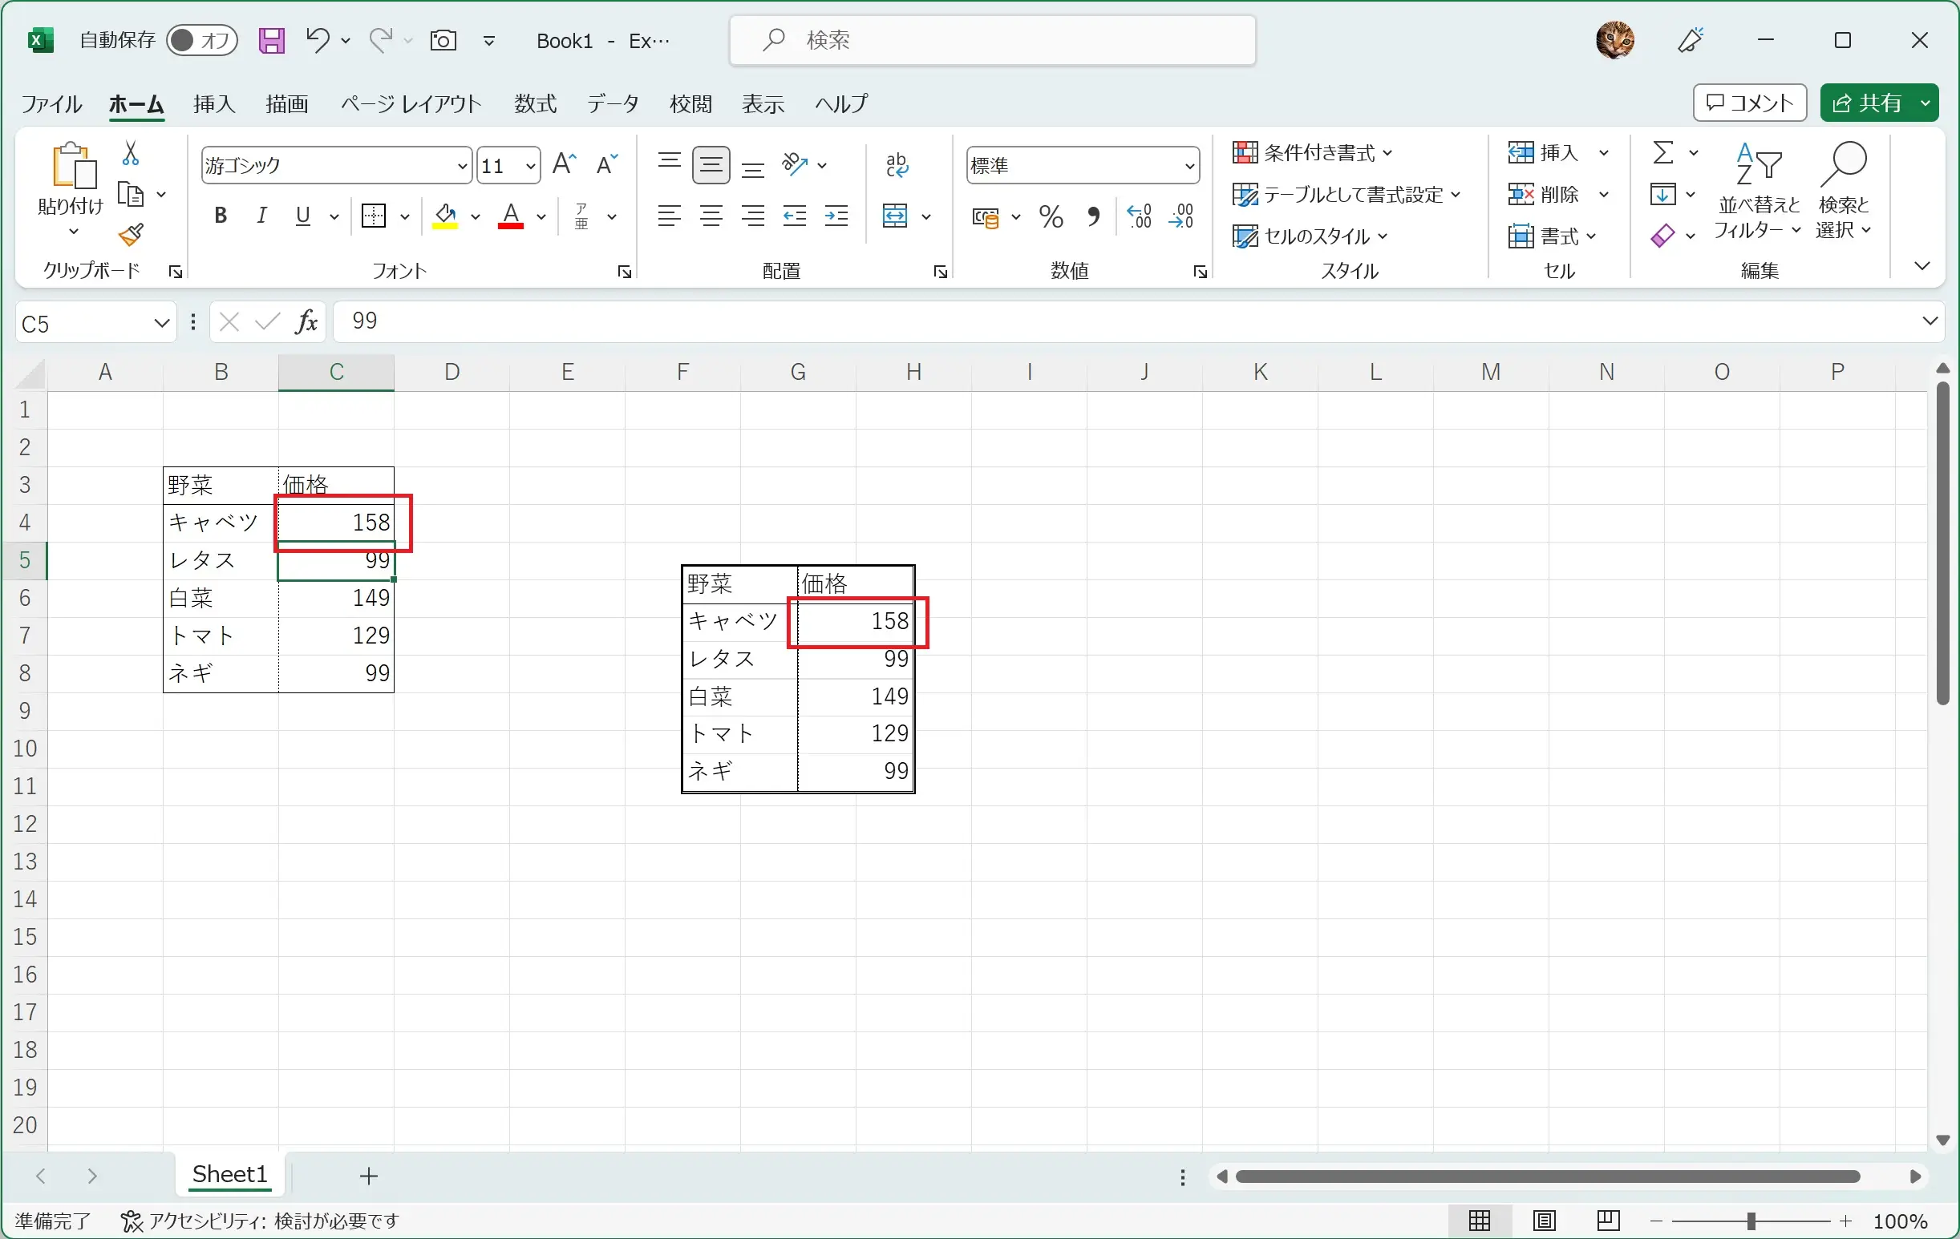Increase the font size
This screenshot has height=1239, width=1960.
[564, 165]
